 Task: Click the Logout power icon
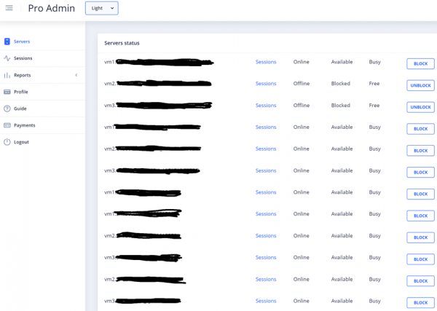(7, 142)
